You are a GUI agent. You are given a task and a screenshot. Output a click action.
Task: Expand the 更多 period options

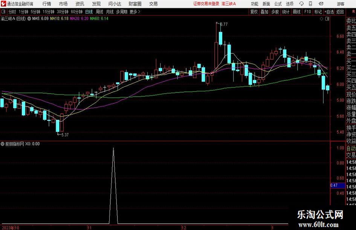pos(135,12)
